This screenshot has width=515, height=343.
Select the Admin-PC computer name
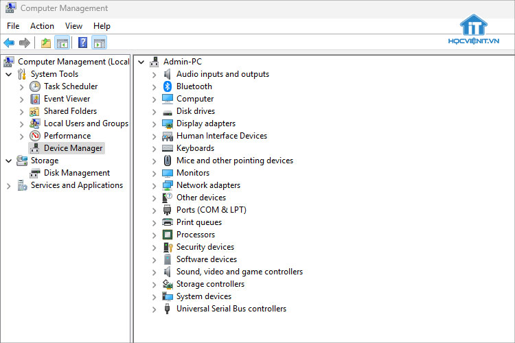pos(183,62)
